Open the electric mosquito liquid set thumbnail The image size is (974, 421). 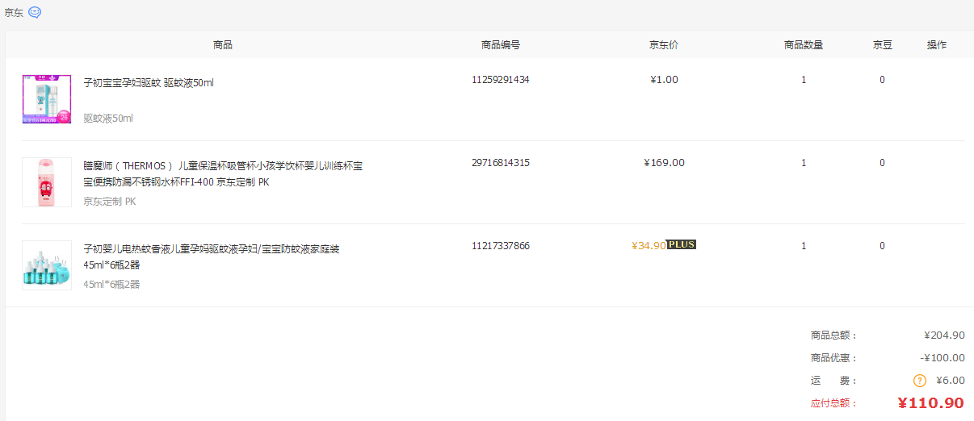click(x=47, y=265)
